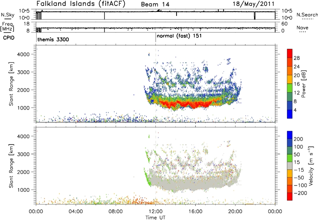Screen dimensions: 318x220
Task: Click the '60' Nave axis tick
Action: click(285, 24)
